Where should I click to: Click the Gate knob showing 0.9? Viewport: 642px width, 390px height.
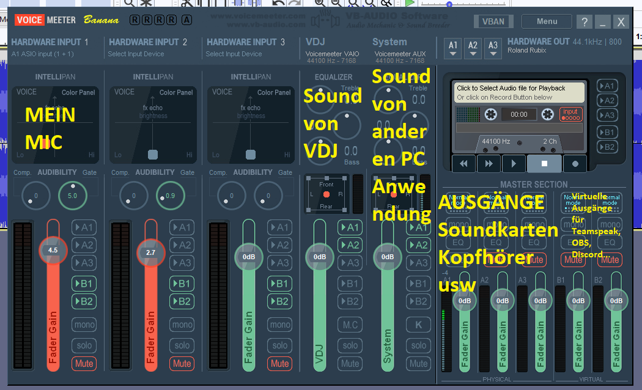click(171, 196)
